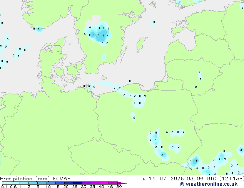Click the above-50 mm arrow tip of legend
244x188 pixels.
[122, 183]
